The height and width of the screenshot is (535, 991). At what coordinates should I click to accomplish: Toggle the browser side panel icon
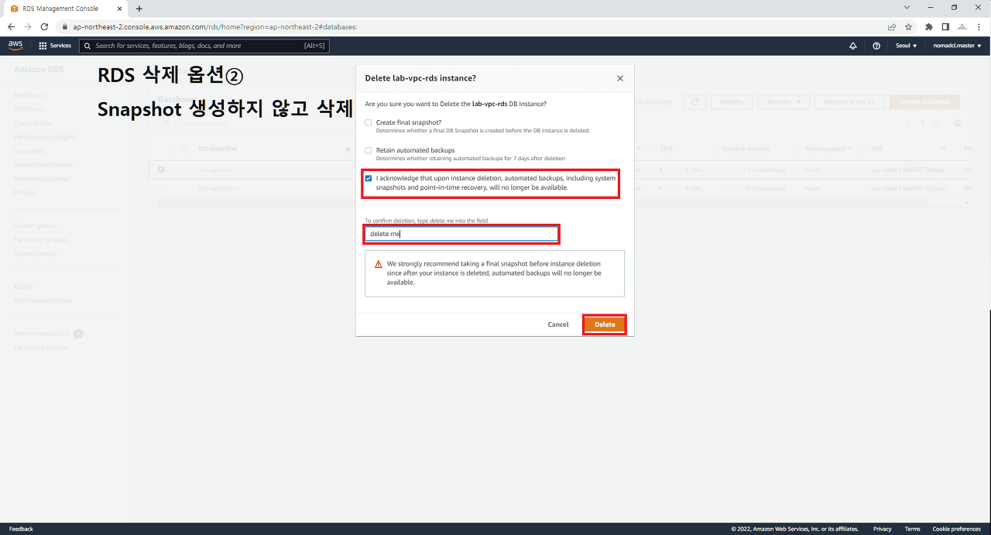coord(945,26)
